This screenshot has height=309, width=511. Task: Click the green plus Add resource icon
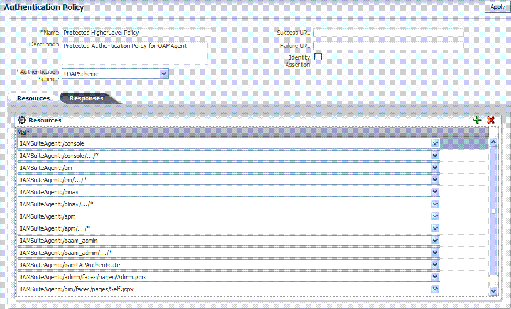(477, 120)
